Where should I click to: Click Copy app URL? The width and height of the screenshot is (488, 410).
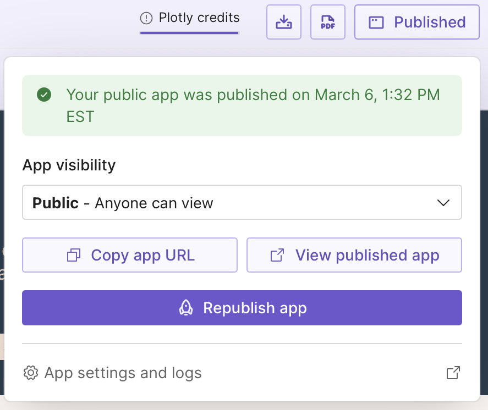coord(129,254)
